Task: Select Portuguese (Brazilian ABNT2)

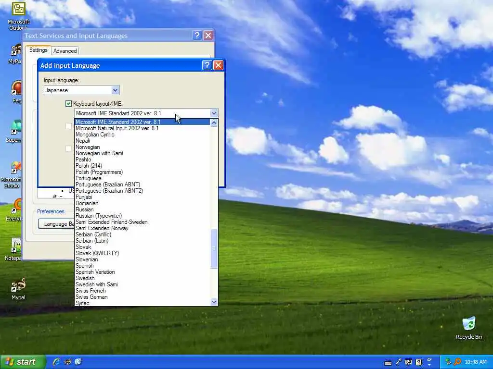Action: (143, 191)
